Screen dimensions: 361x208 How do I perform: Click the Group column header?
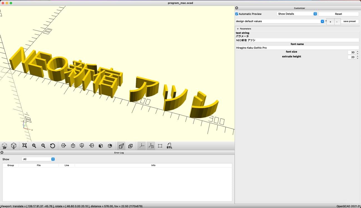pos(11,165)
